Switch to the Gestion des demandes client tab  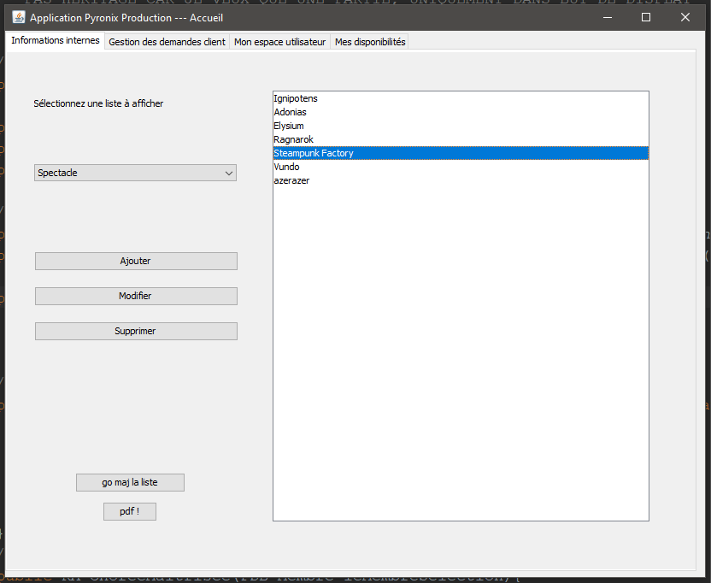click(167, 40)
